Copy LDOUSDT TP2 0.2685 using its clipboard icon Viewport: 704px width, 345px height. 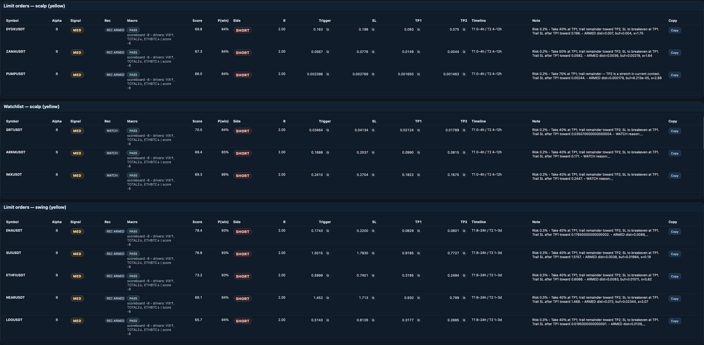464,320
